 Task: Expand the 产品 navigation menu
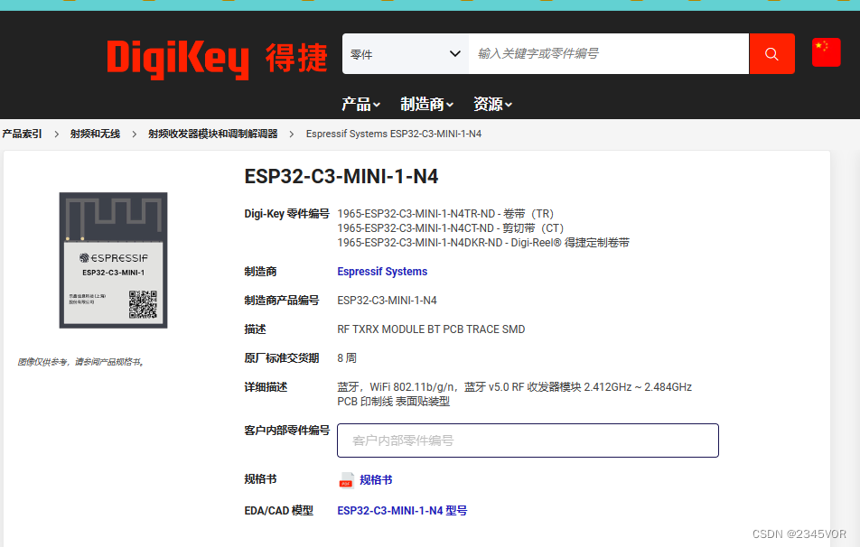tap(361, 104)
